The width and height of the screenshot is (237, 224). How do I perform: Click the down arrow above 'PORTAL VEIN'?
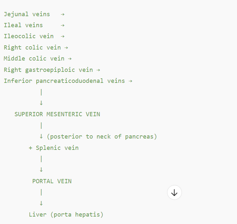click(41, 170)
